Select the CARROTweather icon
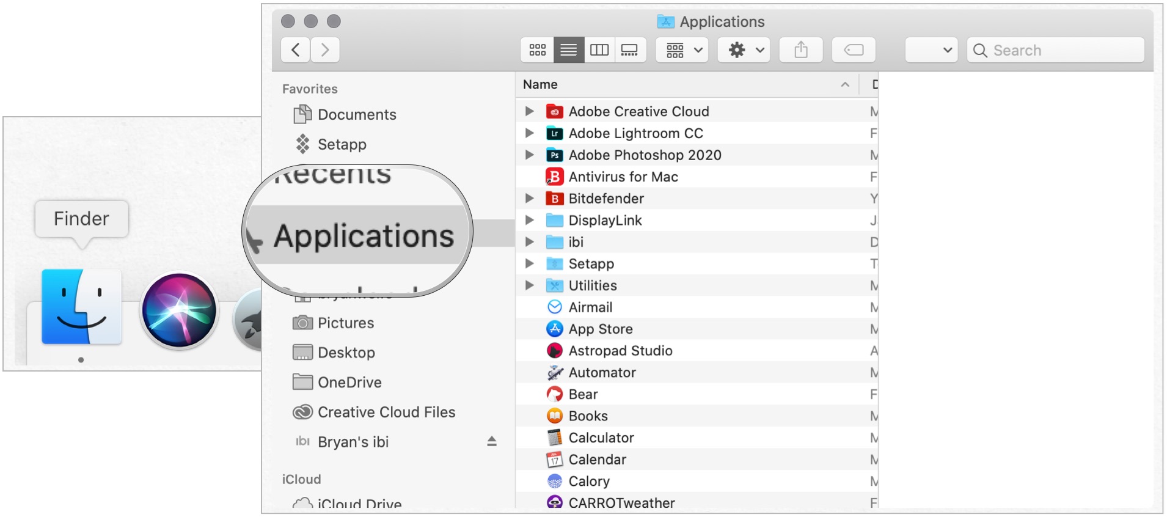1167x517 pixels. (555, 502)
